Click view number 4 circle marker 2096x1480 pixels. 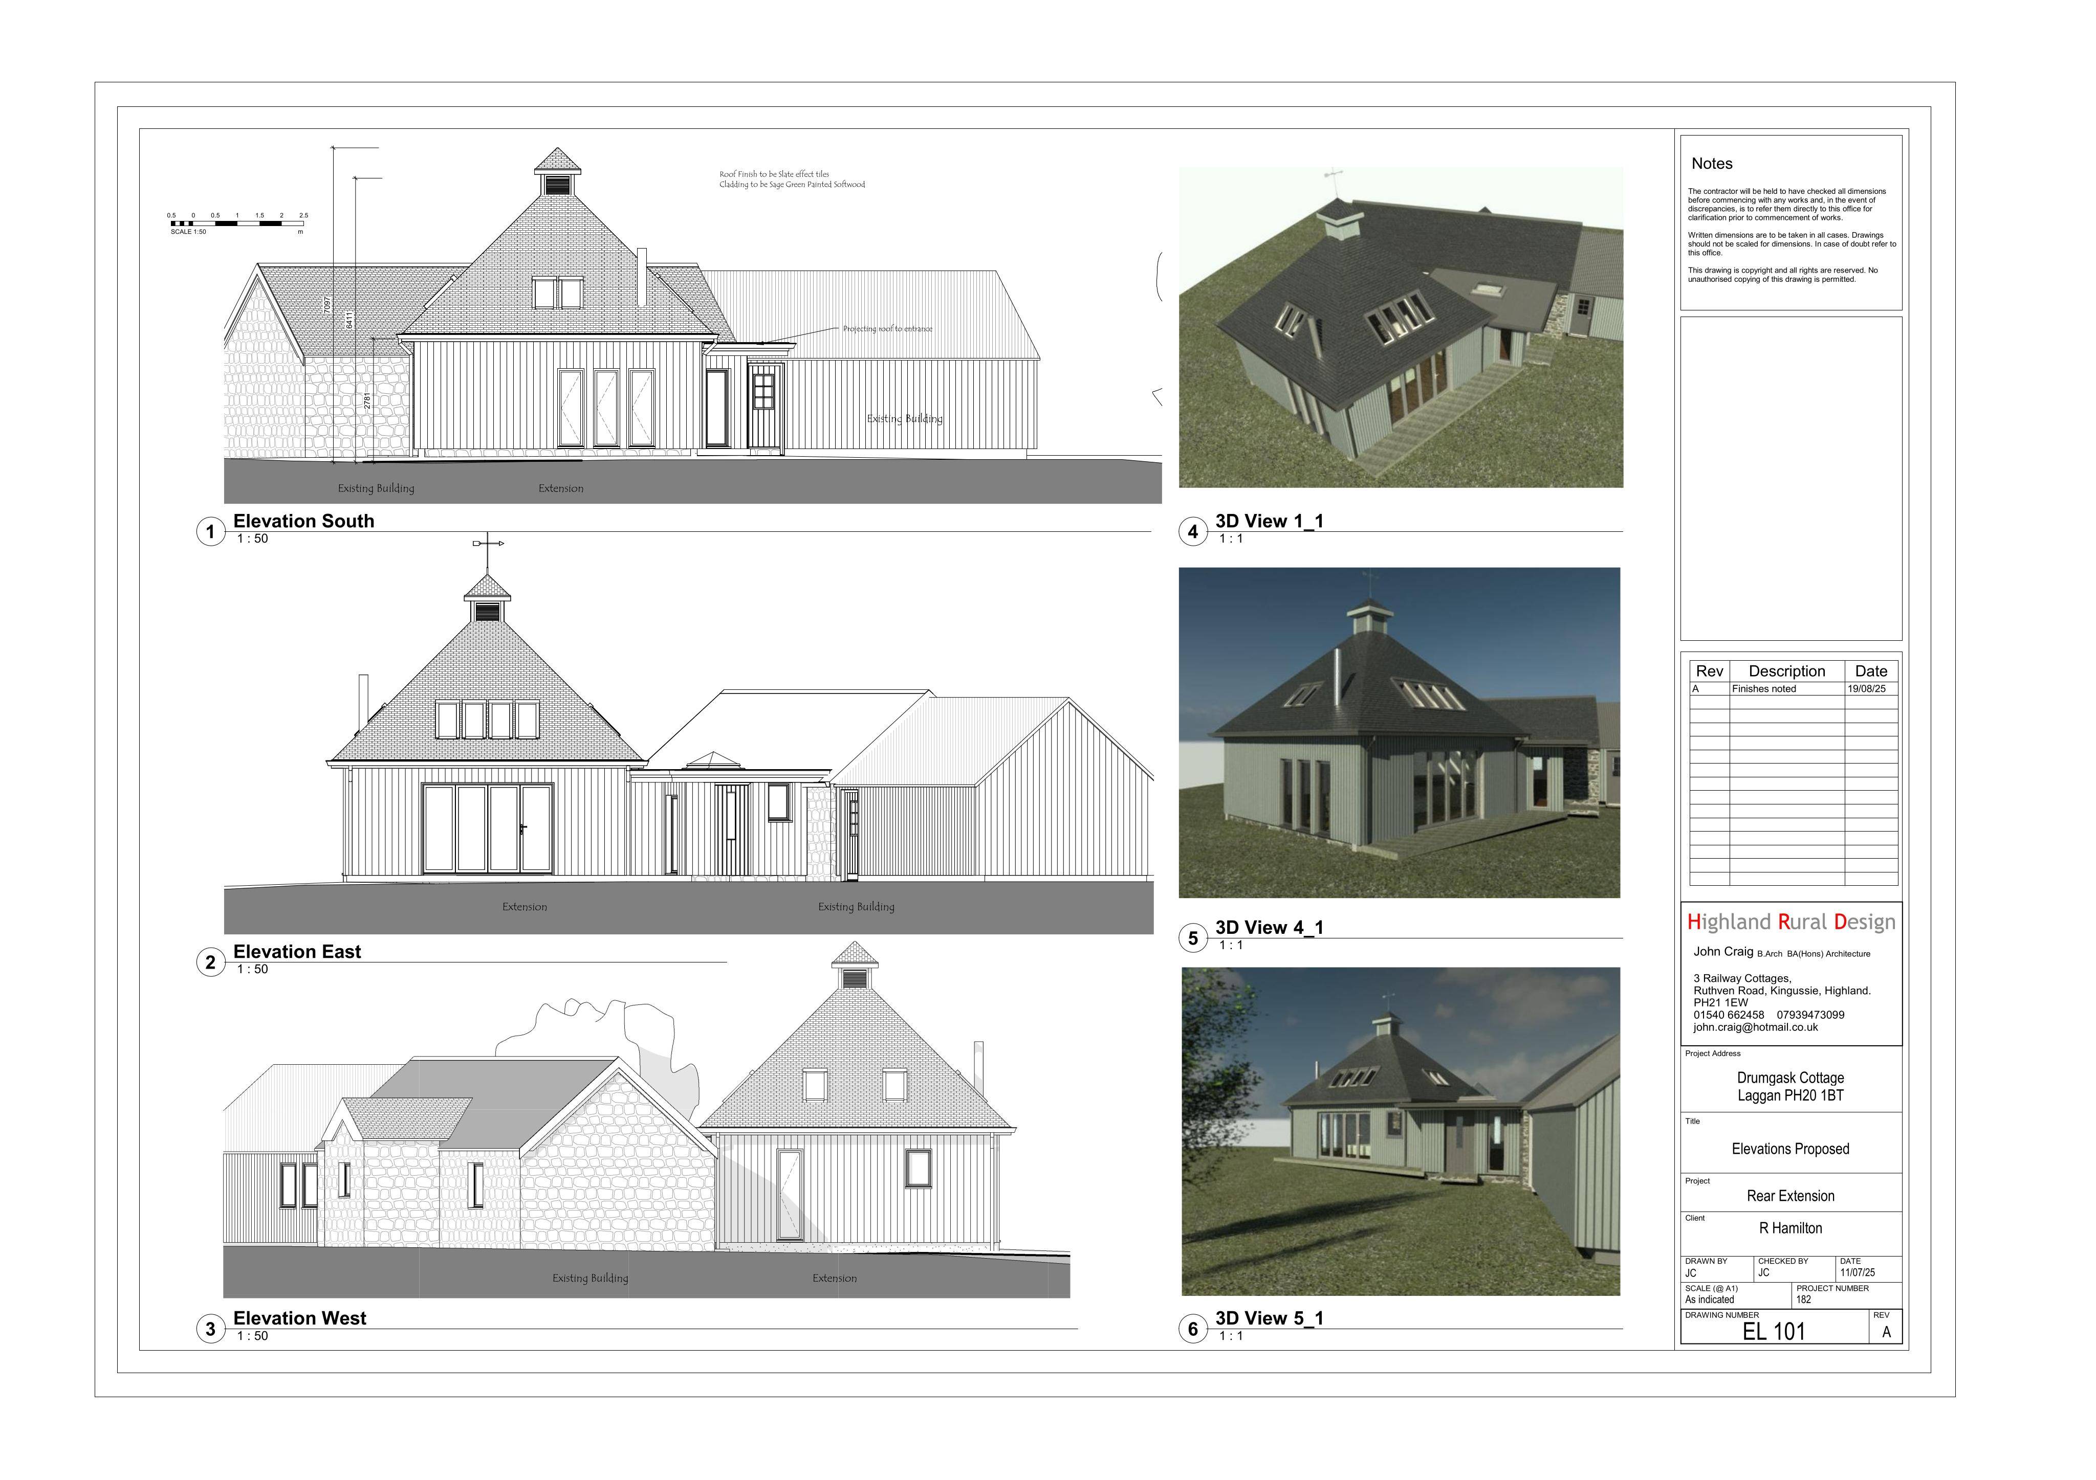1193,532
